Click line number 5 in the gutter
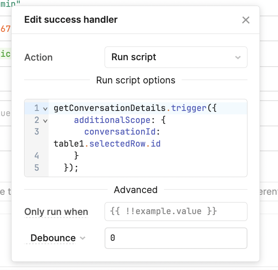 point(37,168)
